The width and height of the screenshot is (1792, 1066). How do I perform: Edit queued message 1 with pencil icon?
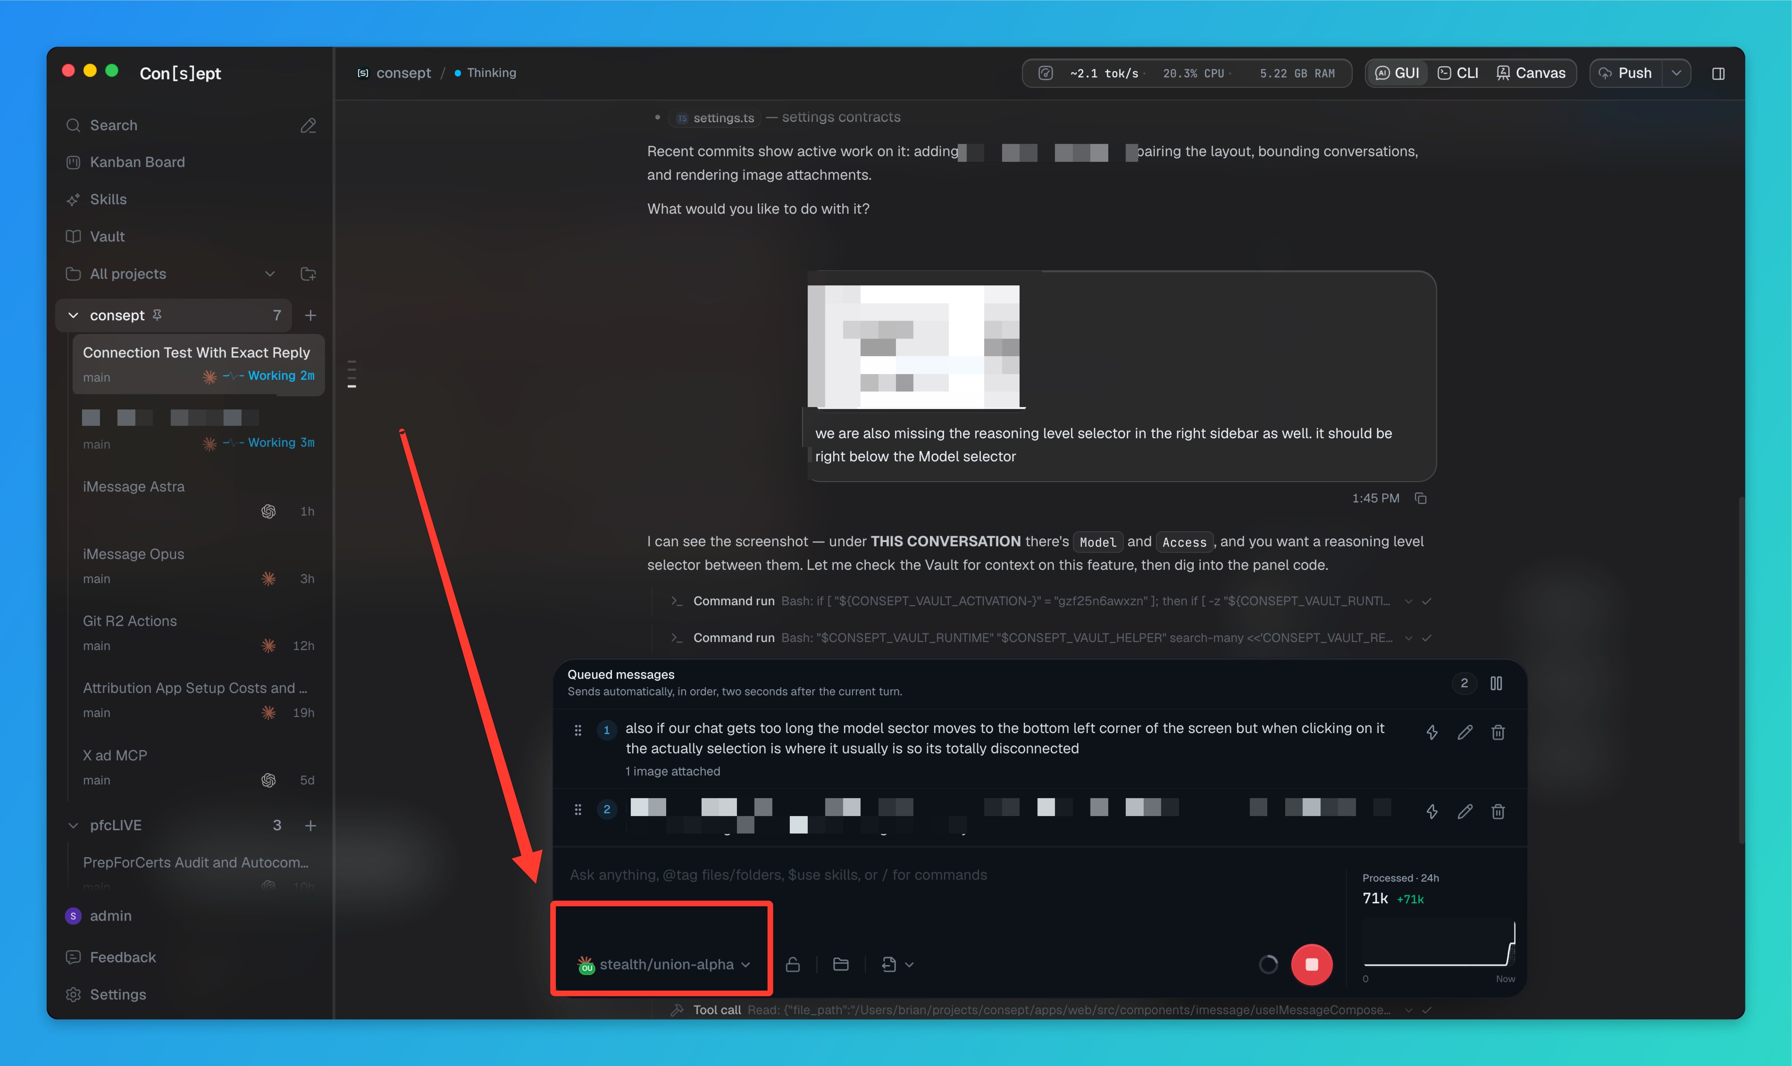click(x=1465, y=732)
